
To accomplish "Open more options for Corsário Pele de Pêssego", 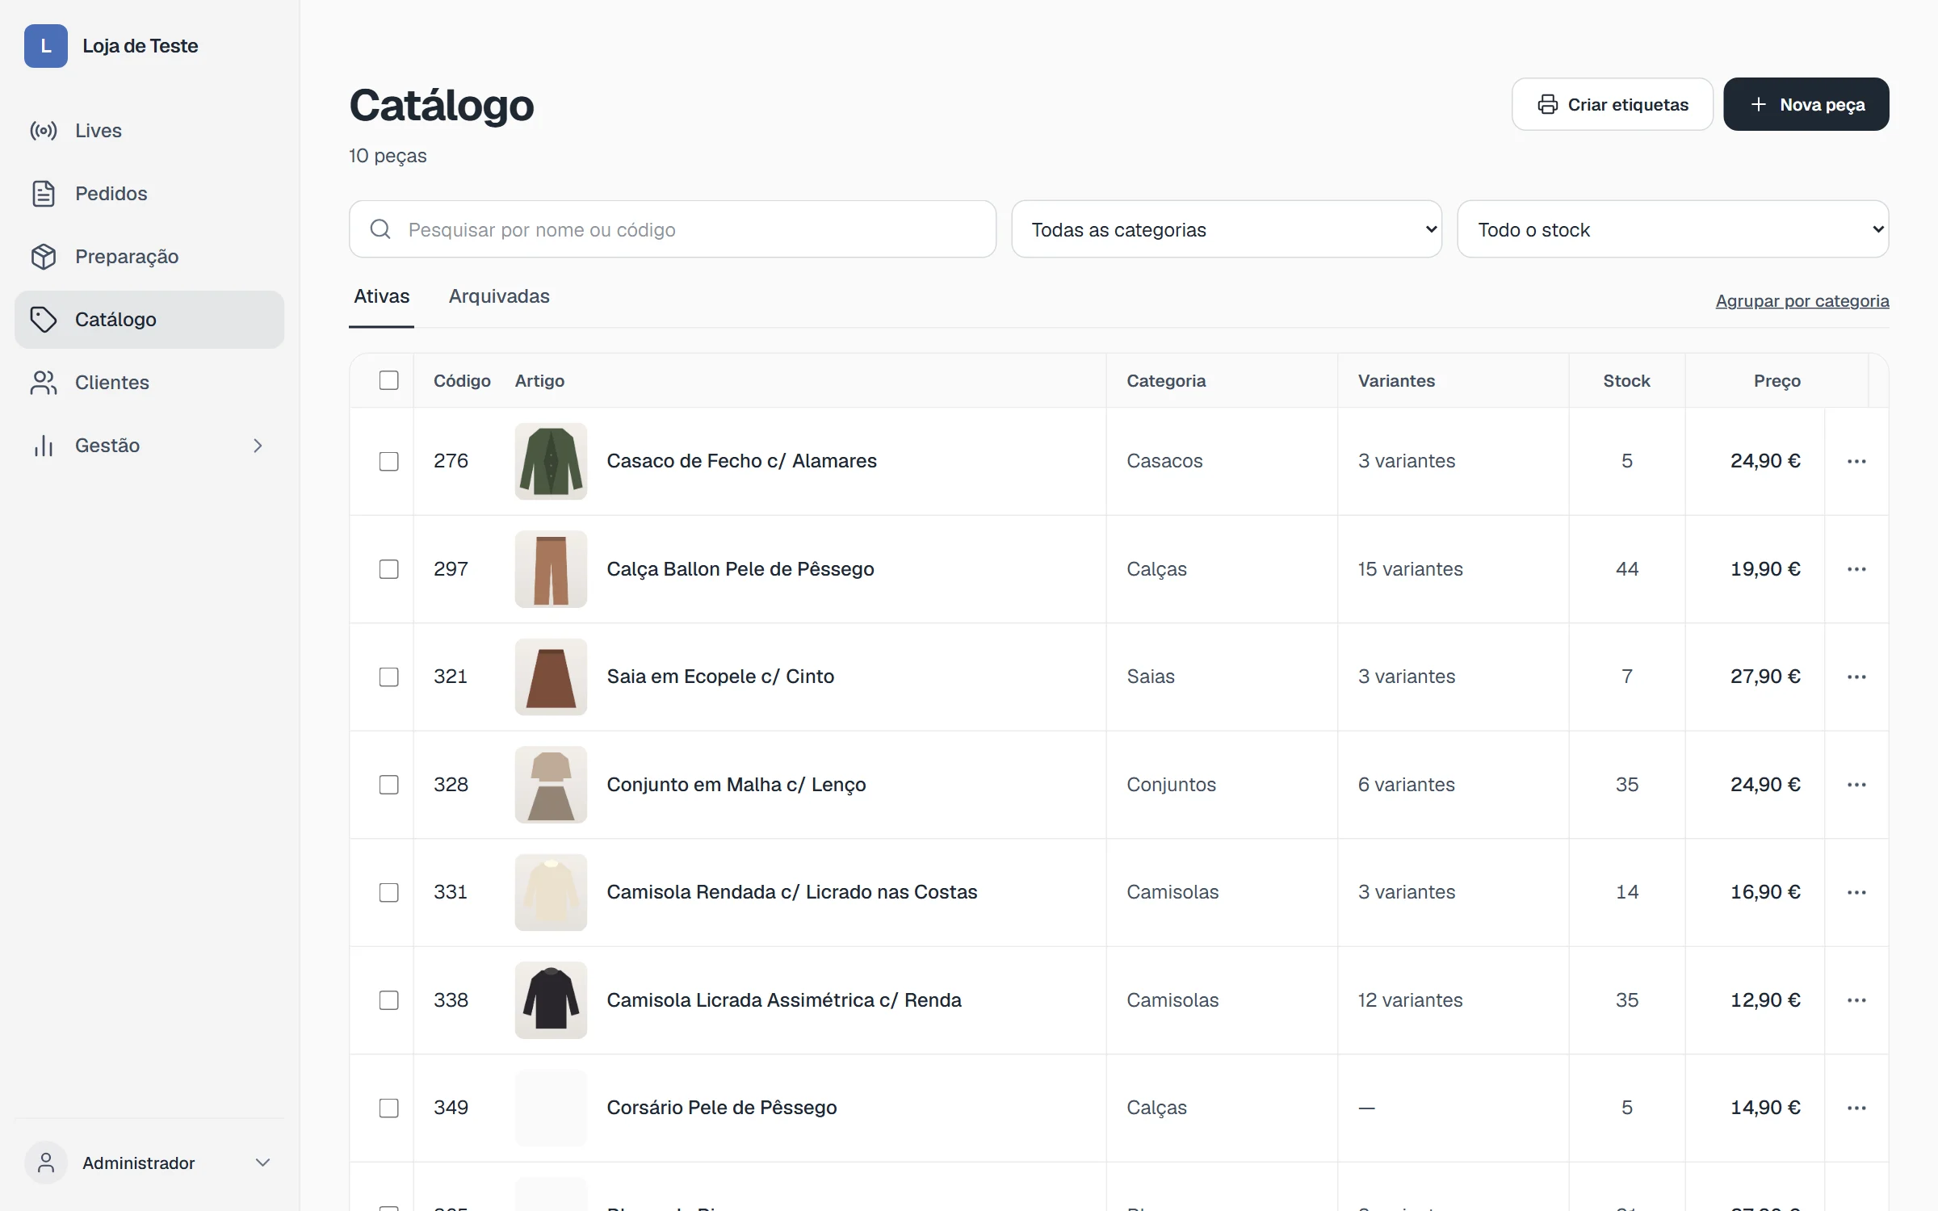I will tap(1856, 1108).
